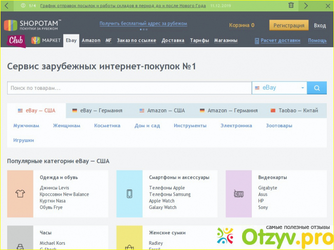Screen dimensions: 334x250
Task: Click the t-shirt clothing category icon
Action: (20, 194)
